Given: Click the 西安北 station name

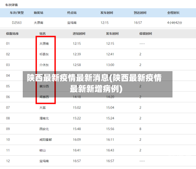Looking at the screenshot, I should coord(44,129).
